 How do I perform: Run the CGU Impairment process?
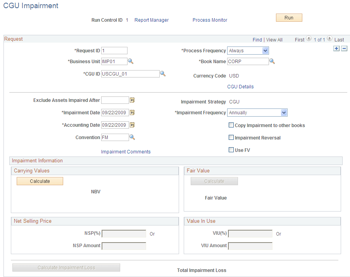click(289, 17)
